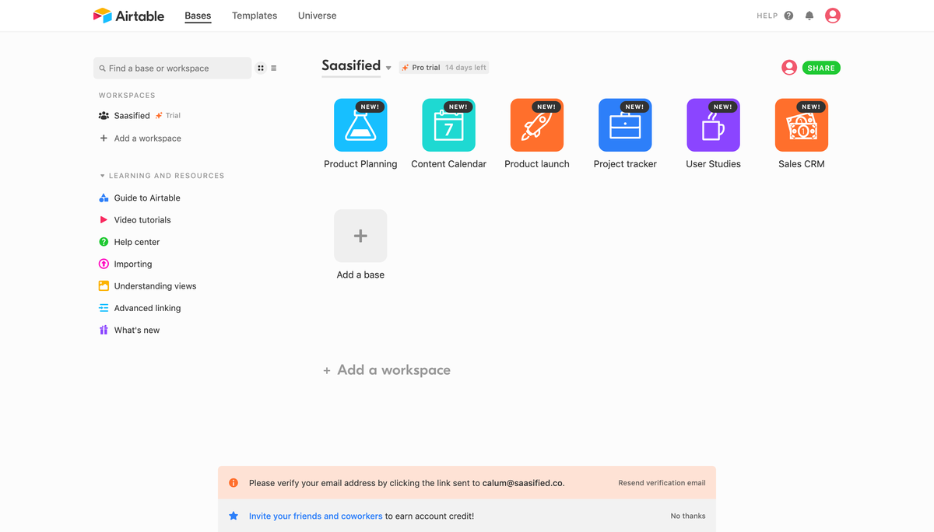
Task: Click the Sales CRM base label
Action: point(802,164)
